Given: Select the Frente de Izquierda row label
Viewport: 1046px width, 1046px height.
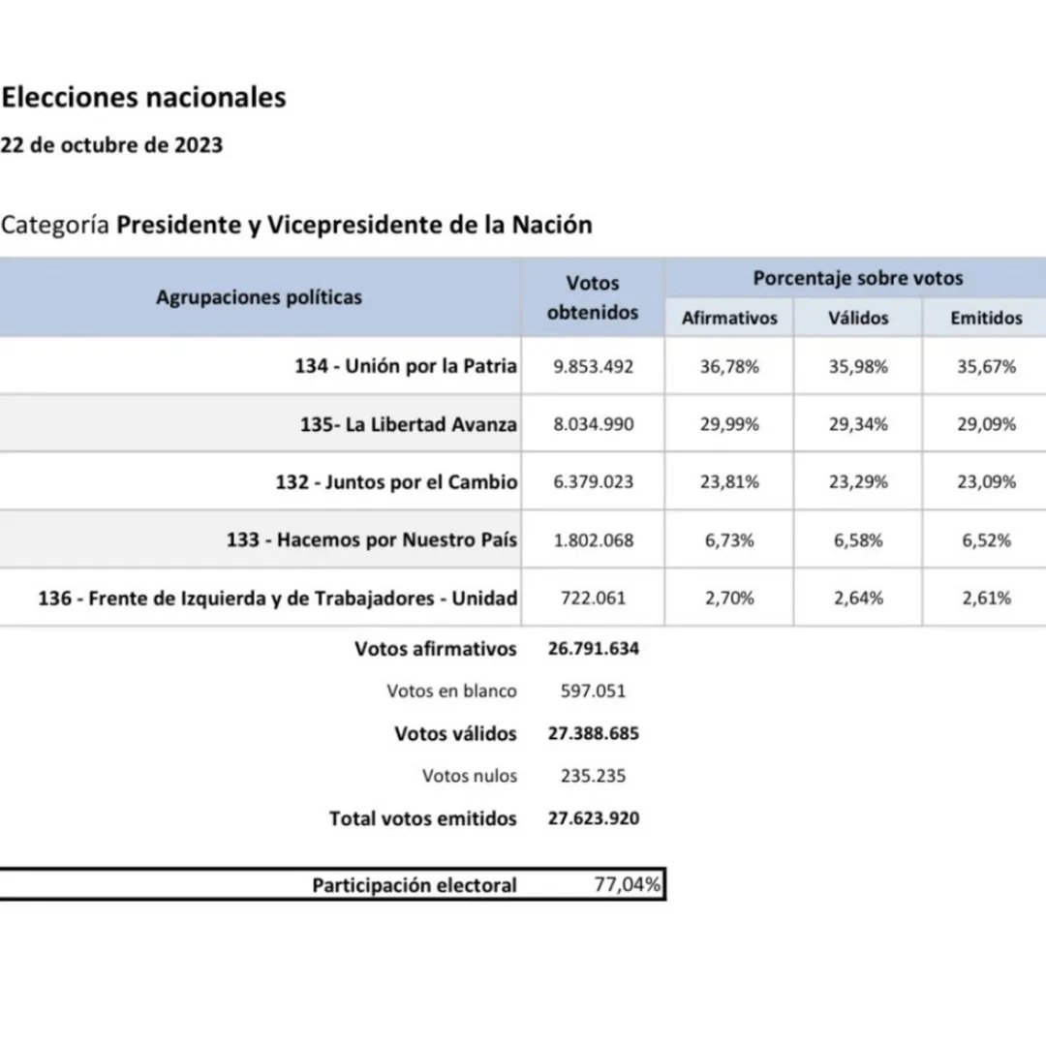Looking at the screenshot, I should click(x=278, y=599).
